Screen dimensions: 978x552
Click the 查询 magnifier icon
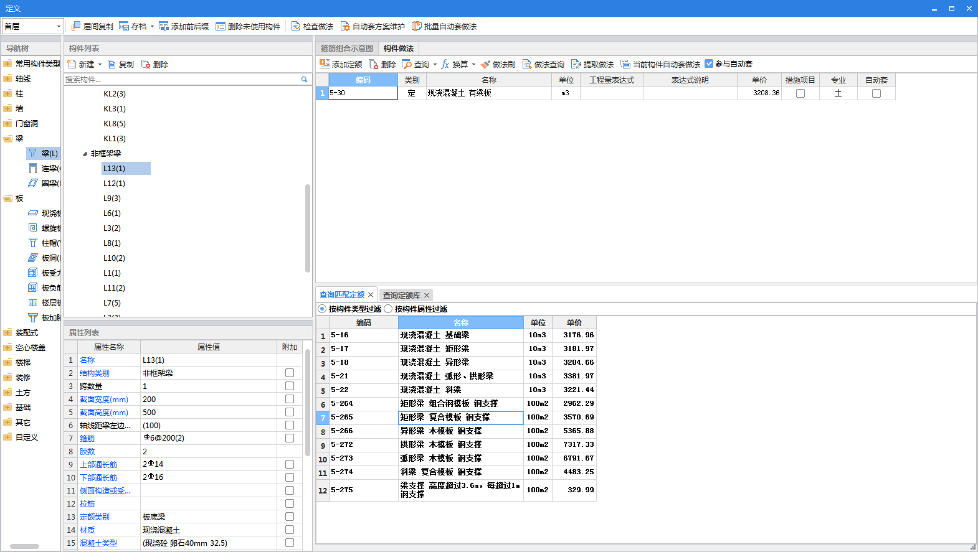click(407, 64)
